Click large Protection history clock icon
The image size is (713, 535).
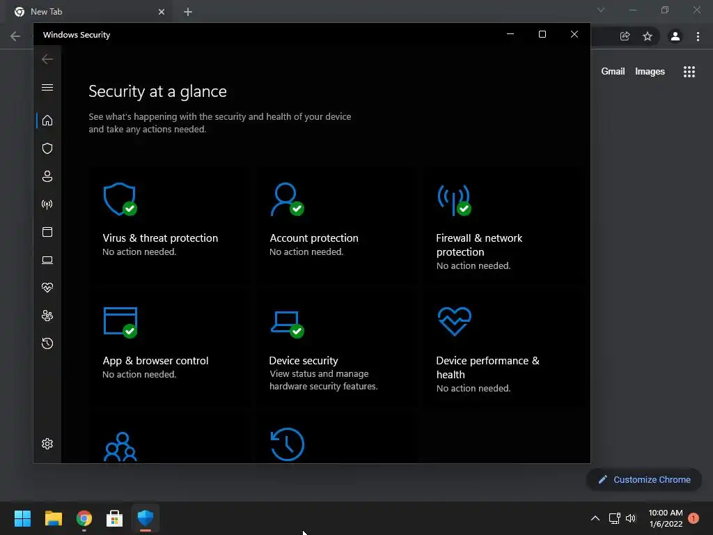click(287, 444)
